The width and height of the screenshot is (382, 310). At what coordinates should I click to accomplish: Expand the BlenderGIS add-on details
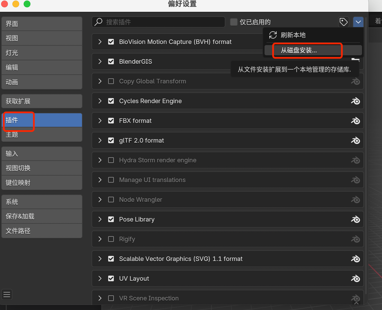(100, 61)
